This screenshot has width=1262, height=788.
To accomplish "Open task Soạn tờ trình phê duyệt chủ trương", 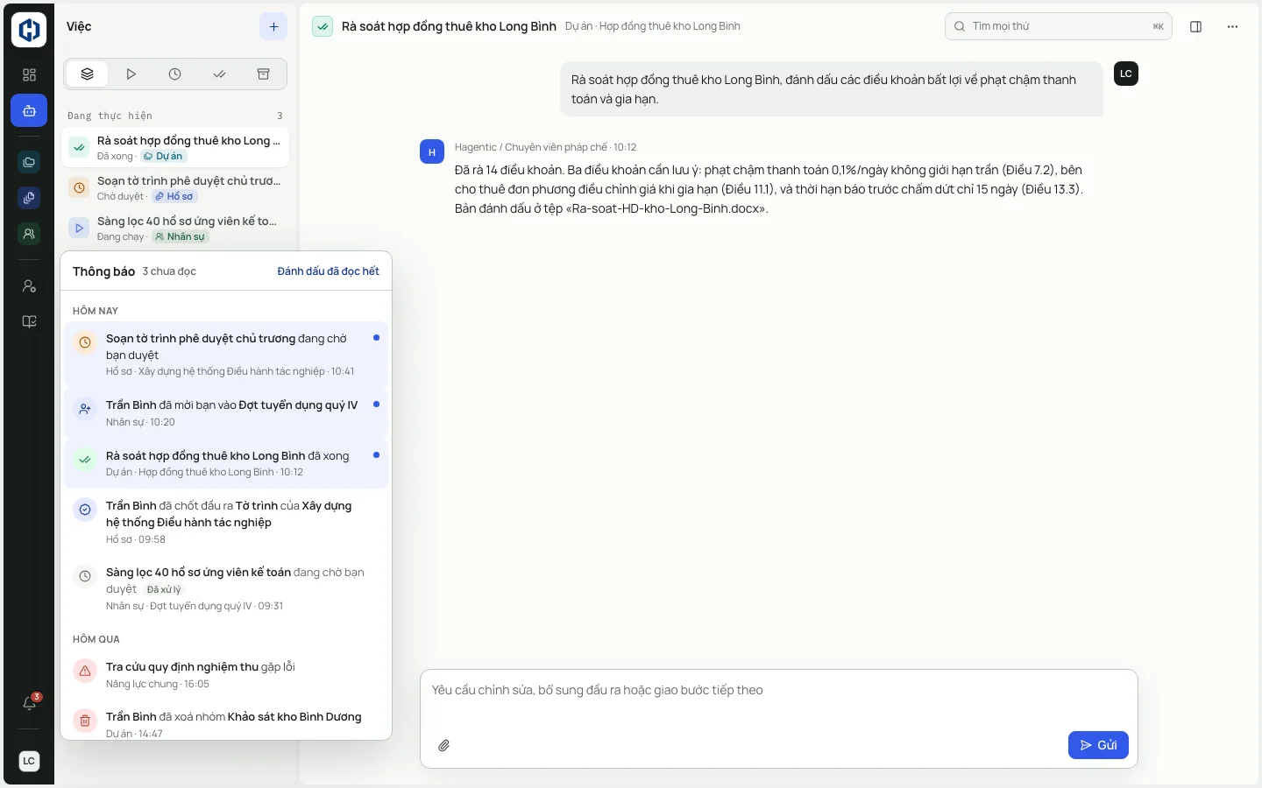I will click(175, 187).
